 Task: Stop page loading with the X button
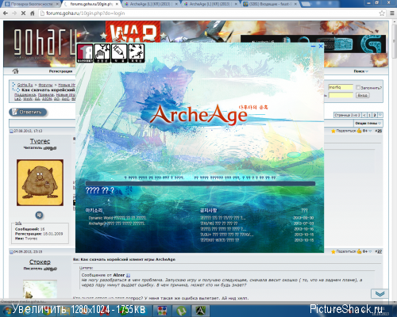tap(23, 13)
